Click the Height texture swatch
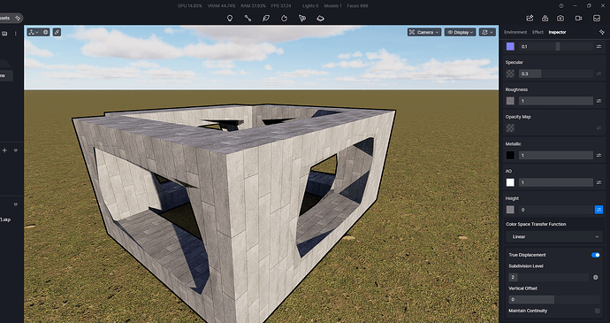Screen dimensions: 610x323 (510, 210)
